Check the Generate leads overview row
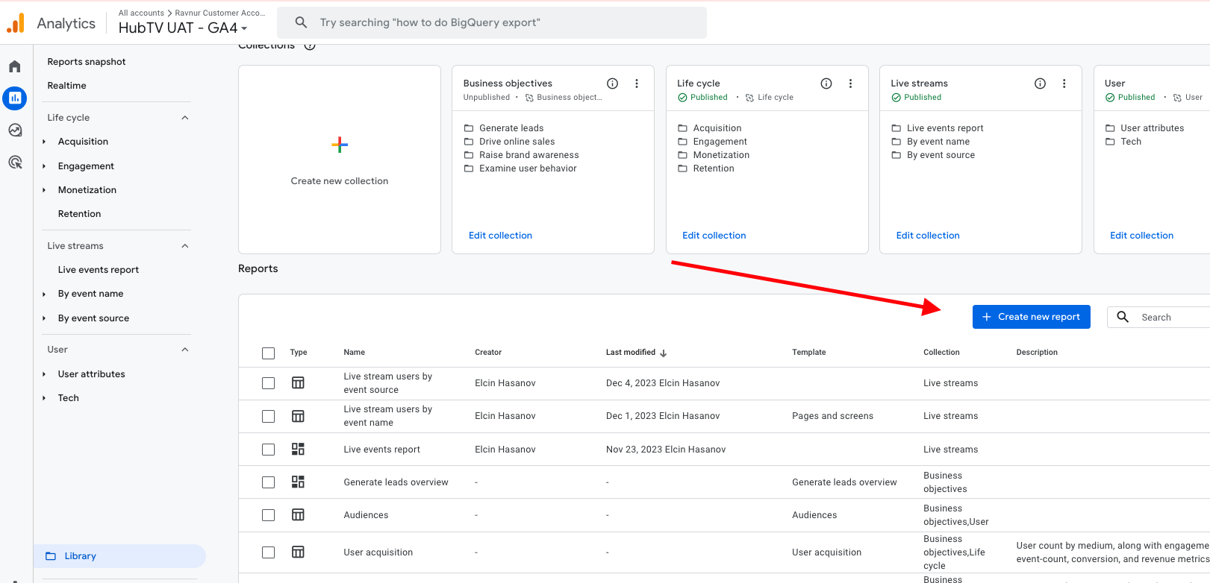This screenshot has height=583, width=1210. 269,482
